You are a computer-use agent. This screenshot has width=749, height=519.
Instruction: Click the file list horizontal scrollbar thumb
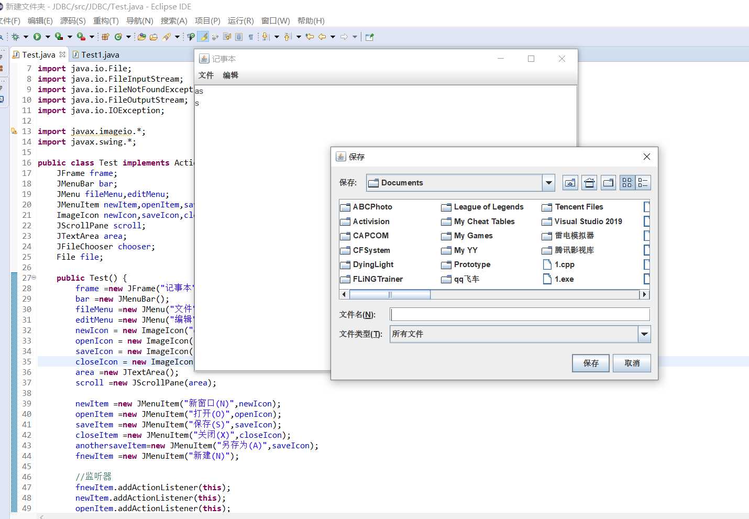pyautogui.click(x=390, y=295)
